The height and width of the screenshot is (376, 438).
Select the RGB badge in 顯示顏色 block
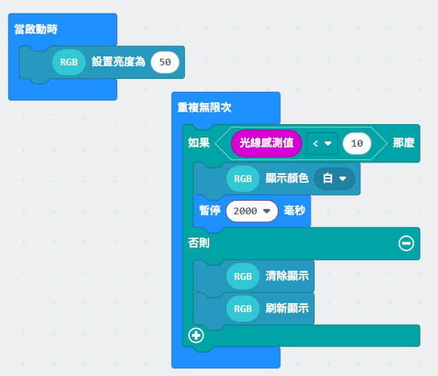pyautogui.click(x=243, y=179)
